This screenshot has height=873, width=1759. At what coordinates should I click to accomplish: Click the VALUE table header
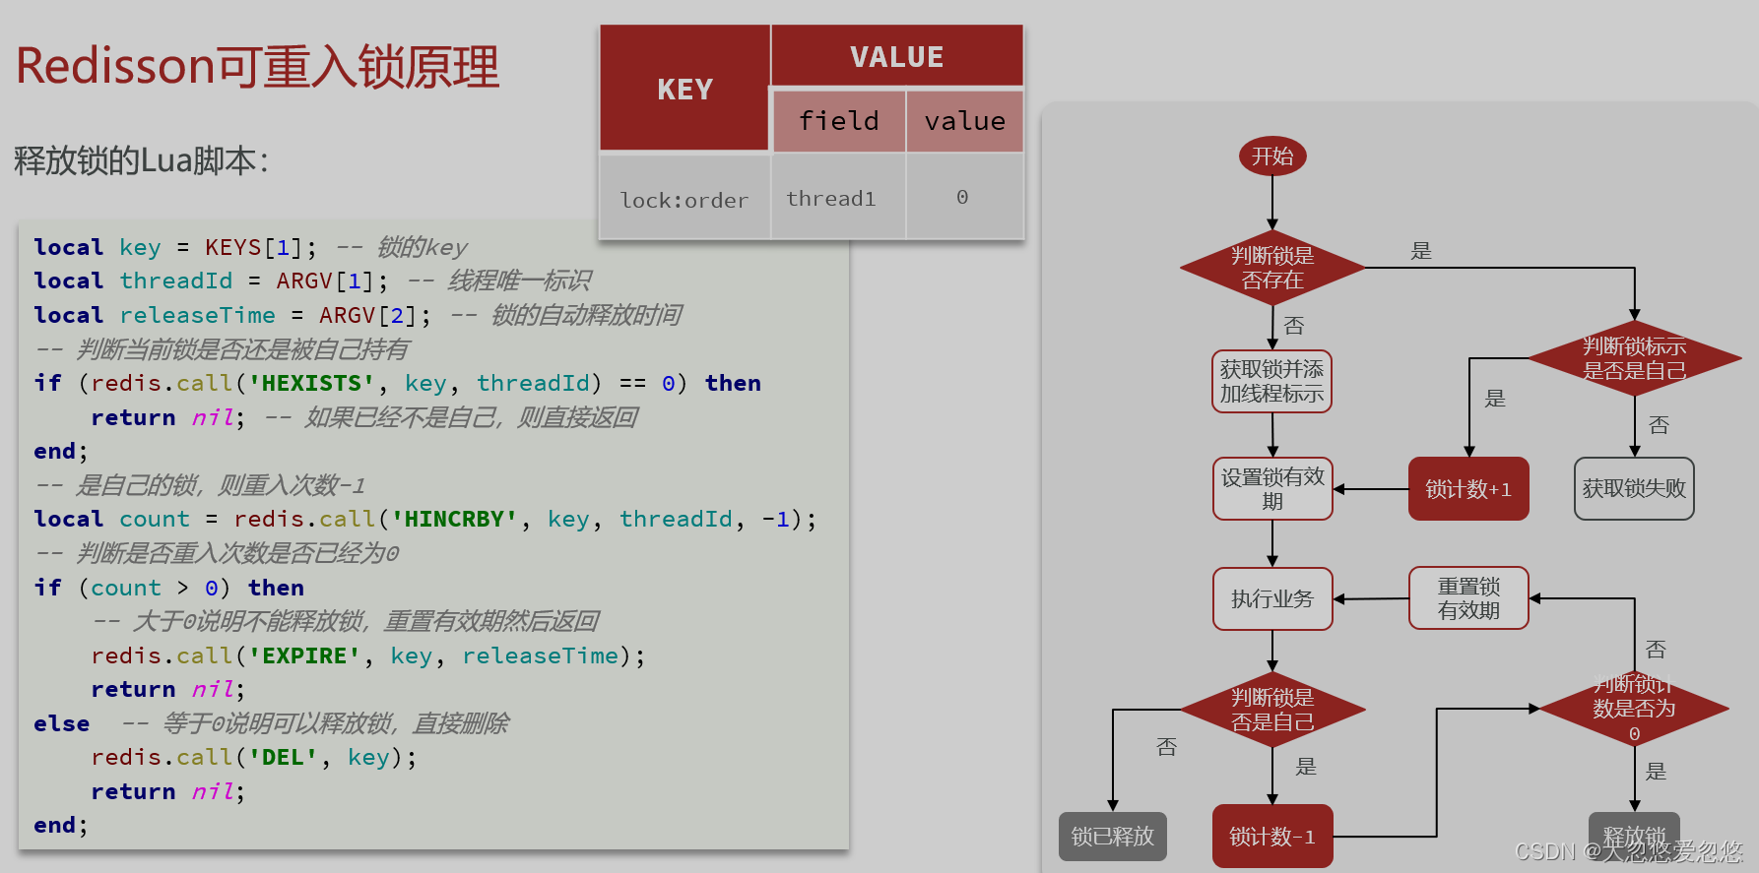tap(897, 57)
